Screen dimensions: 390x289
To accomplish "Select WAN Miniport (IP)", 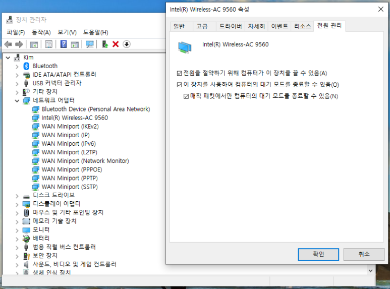I will [66, 135].
